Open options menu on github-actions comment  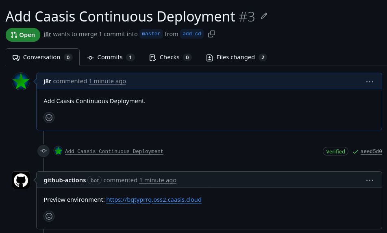pos(370,180)
